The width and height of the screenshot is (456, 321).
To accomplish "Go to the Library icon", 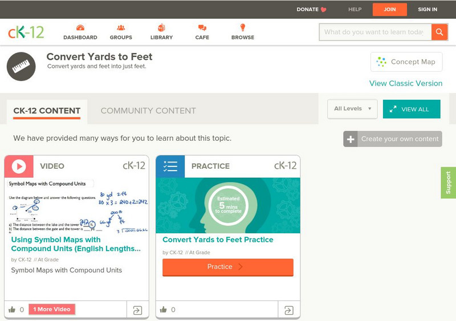I will (162, 28).
